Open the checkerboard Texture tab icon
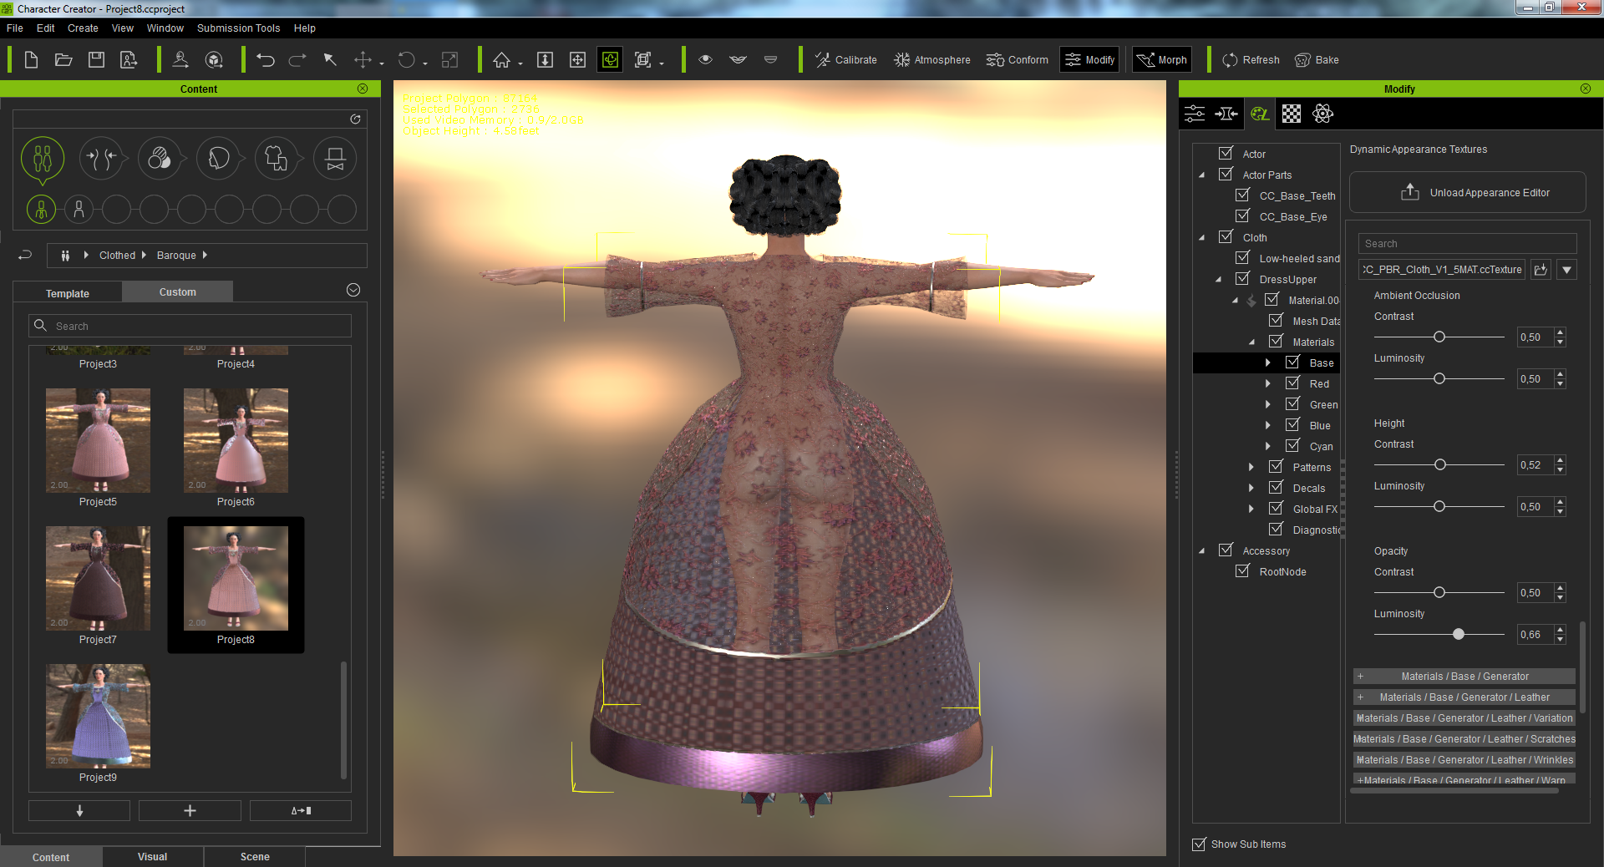This screenshot has height=867, width=1604. tap(1291, 114)
